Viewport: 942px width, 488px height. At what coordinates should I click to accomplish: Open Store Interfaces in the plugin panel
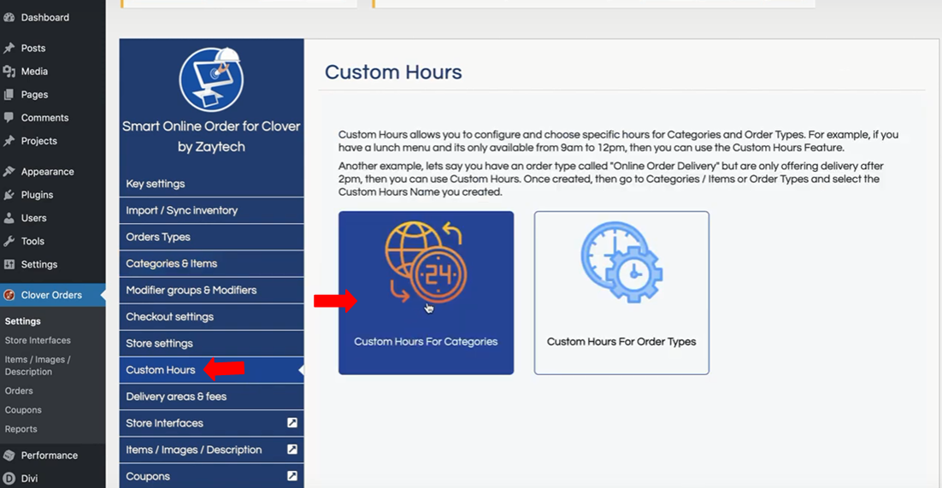[x=211, y=423]
